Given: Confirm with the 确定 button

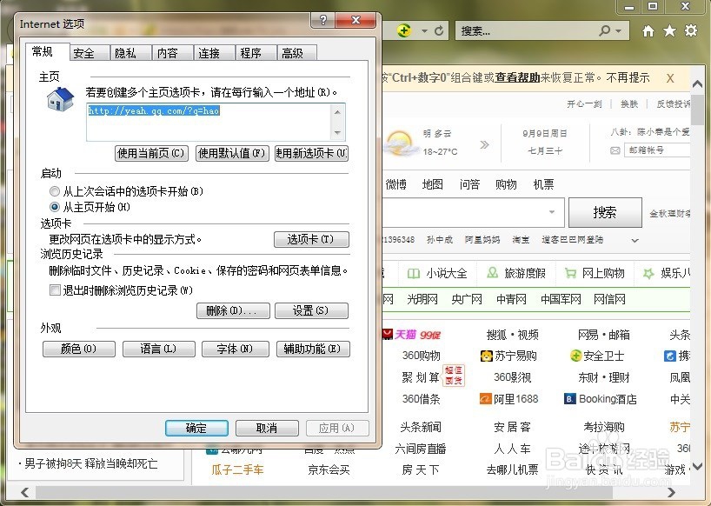Looking at the screenshot, I should click(x=196, y=428).
